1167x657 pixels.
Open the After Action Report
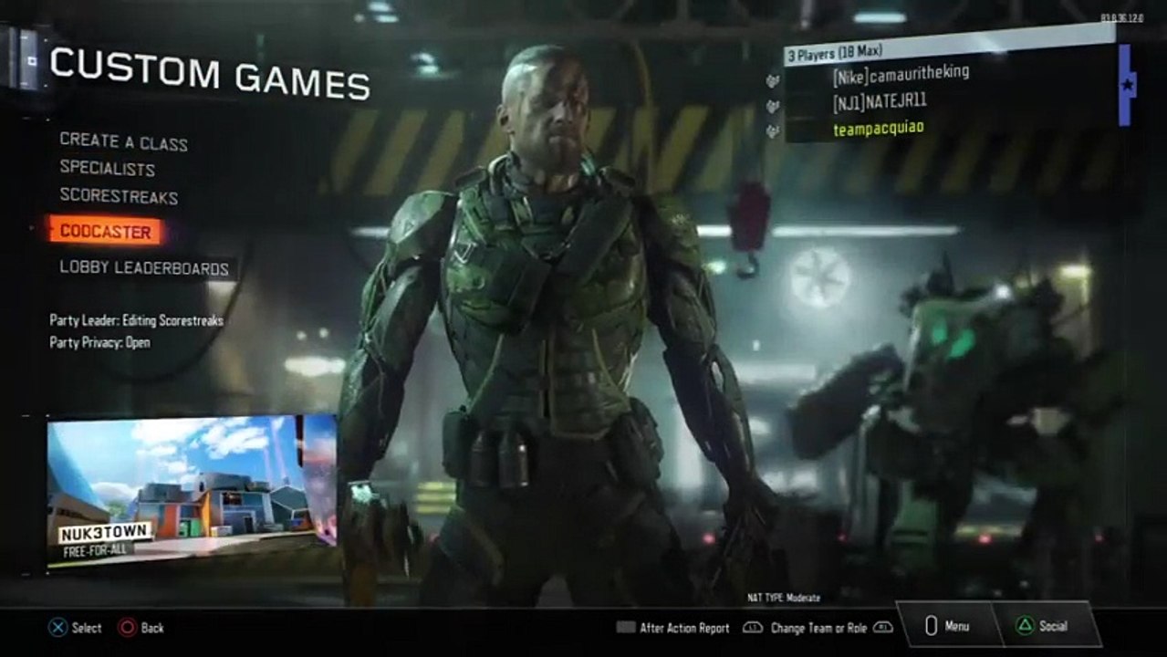point(684,628)
